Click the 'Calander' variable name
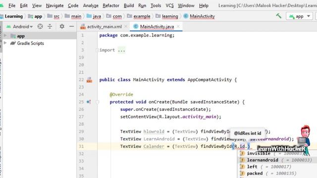Image resolution: width=317 pixels, height=178 pixels. pos(154,146)
